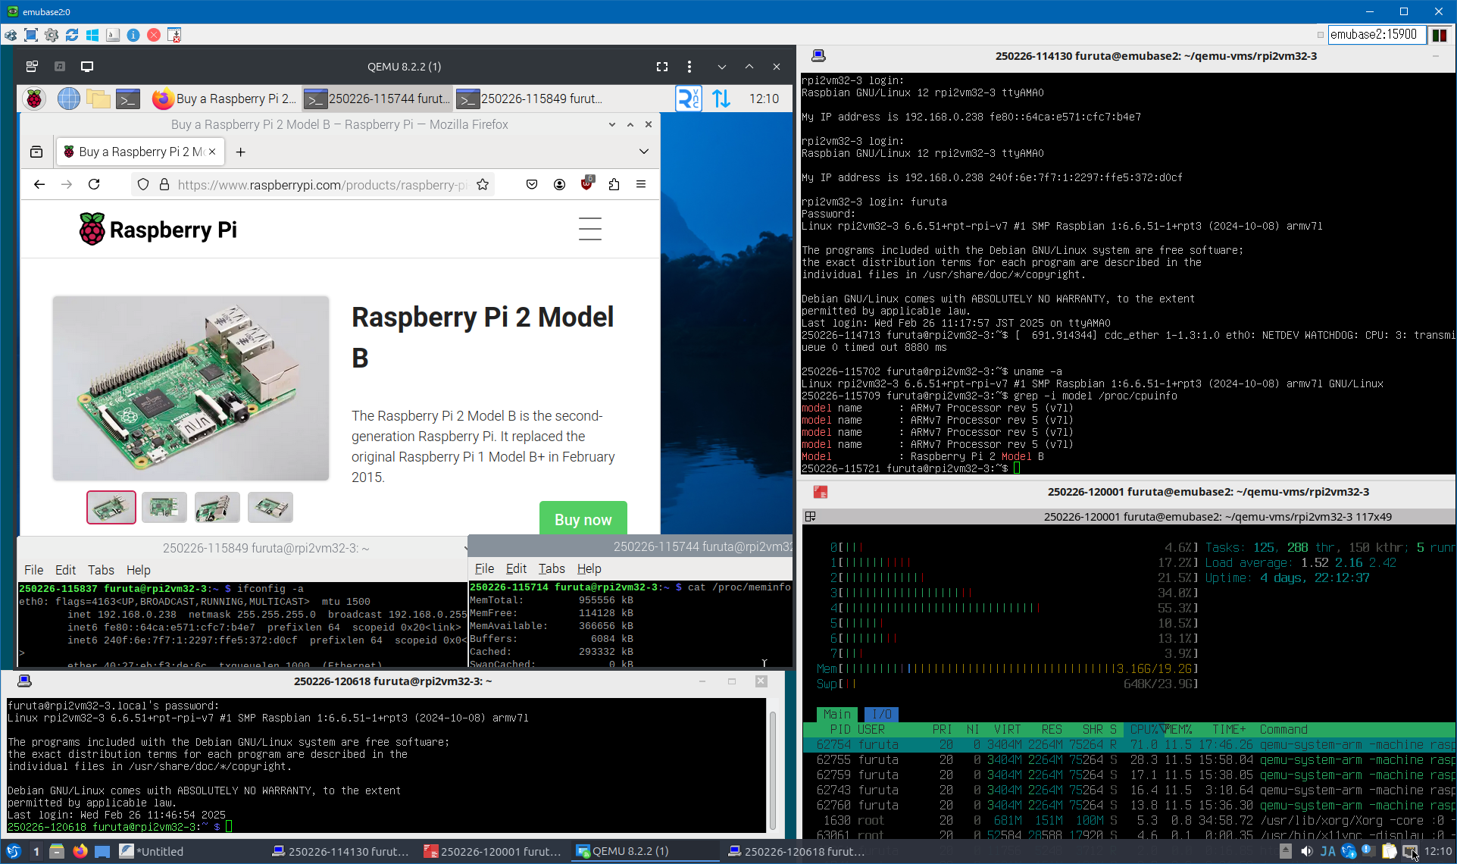Screen dimensions: 1457x864
Task: Open Tabs menu in 250226-115744 terminal
Action: (x=551, y=568)
